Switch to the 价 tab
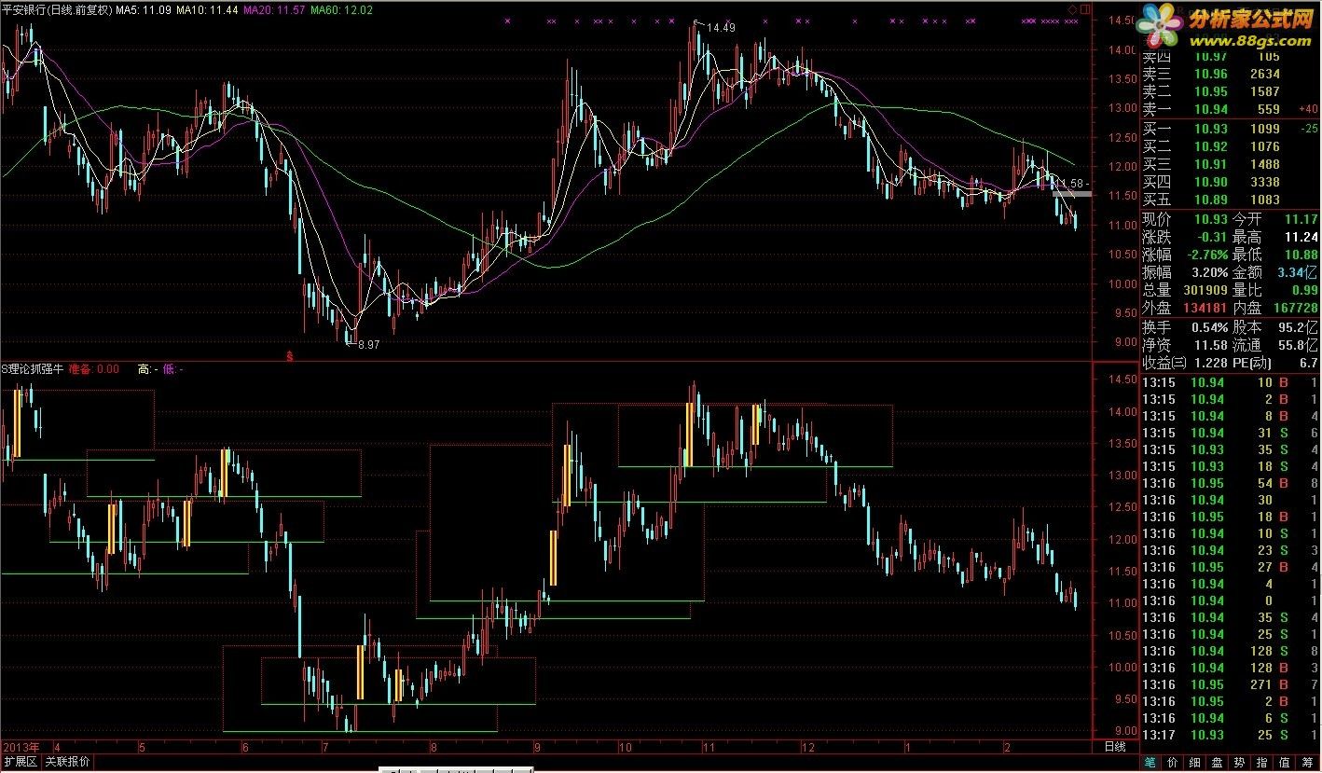The image size is (1322, 773). pyautogui.click(x=1174, y=762)
